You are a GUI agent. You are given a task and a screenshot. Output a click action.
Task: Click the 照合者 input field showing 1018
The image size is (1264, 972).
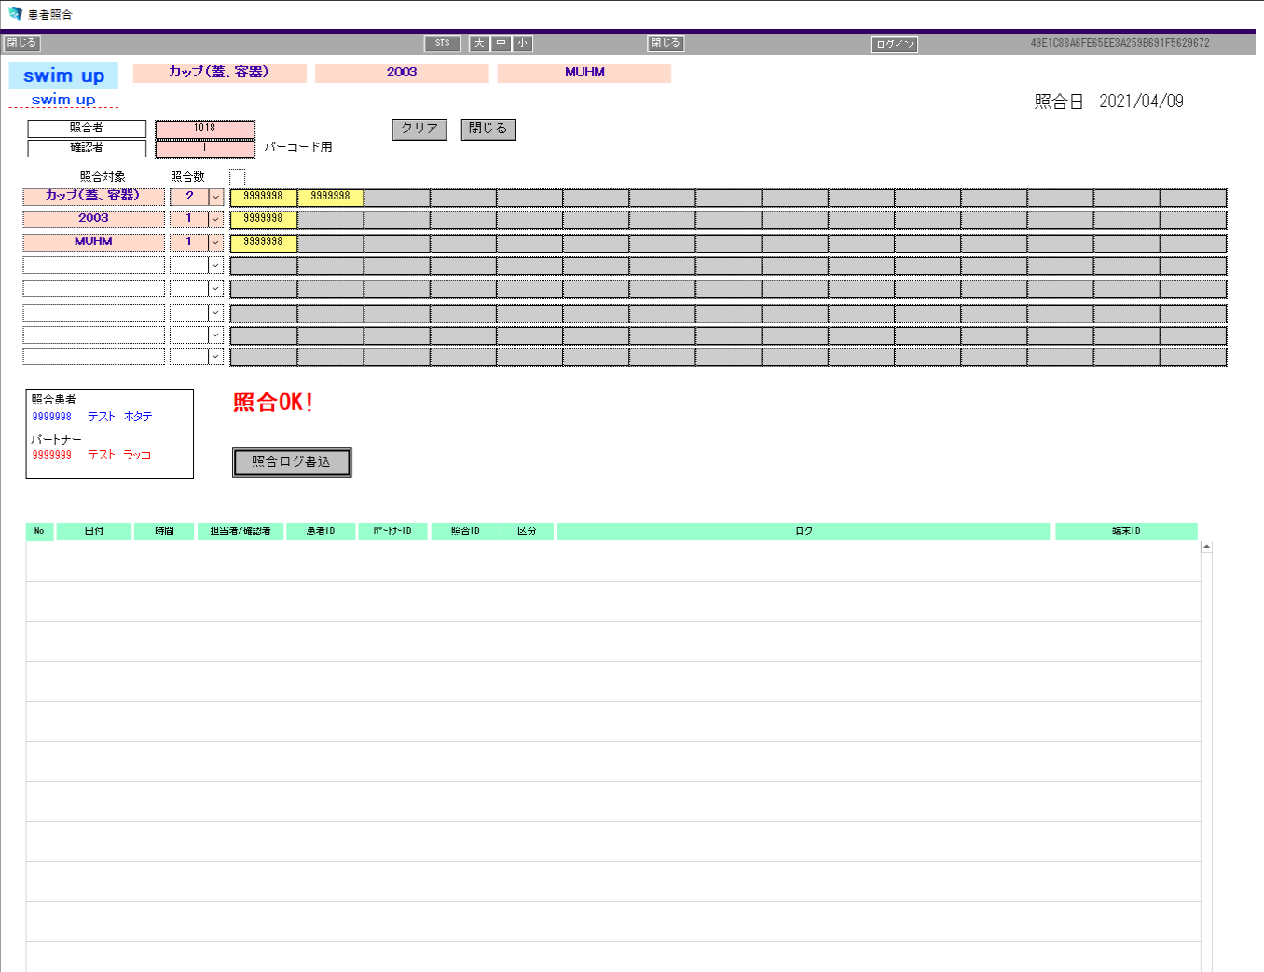tap(204, 129)
